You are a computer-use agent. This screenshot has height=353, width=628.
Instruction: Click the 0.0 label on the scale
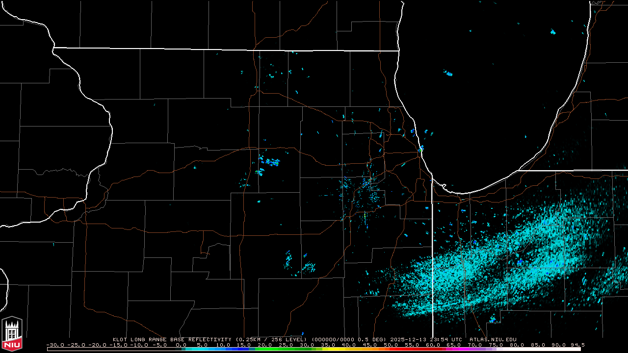pyautogui.click(x=181, y=345)
